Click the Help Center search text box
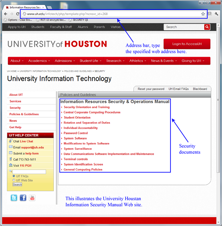The height and width of the screenshot is (226, 222). [x=29, y=172]
